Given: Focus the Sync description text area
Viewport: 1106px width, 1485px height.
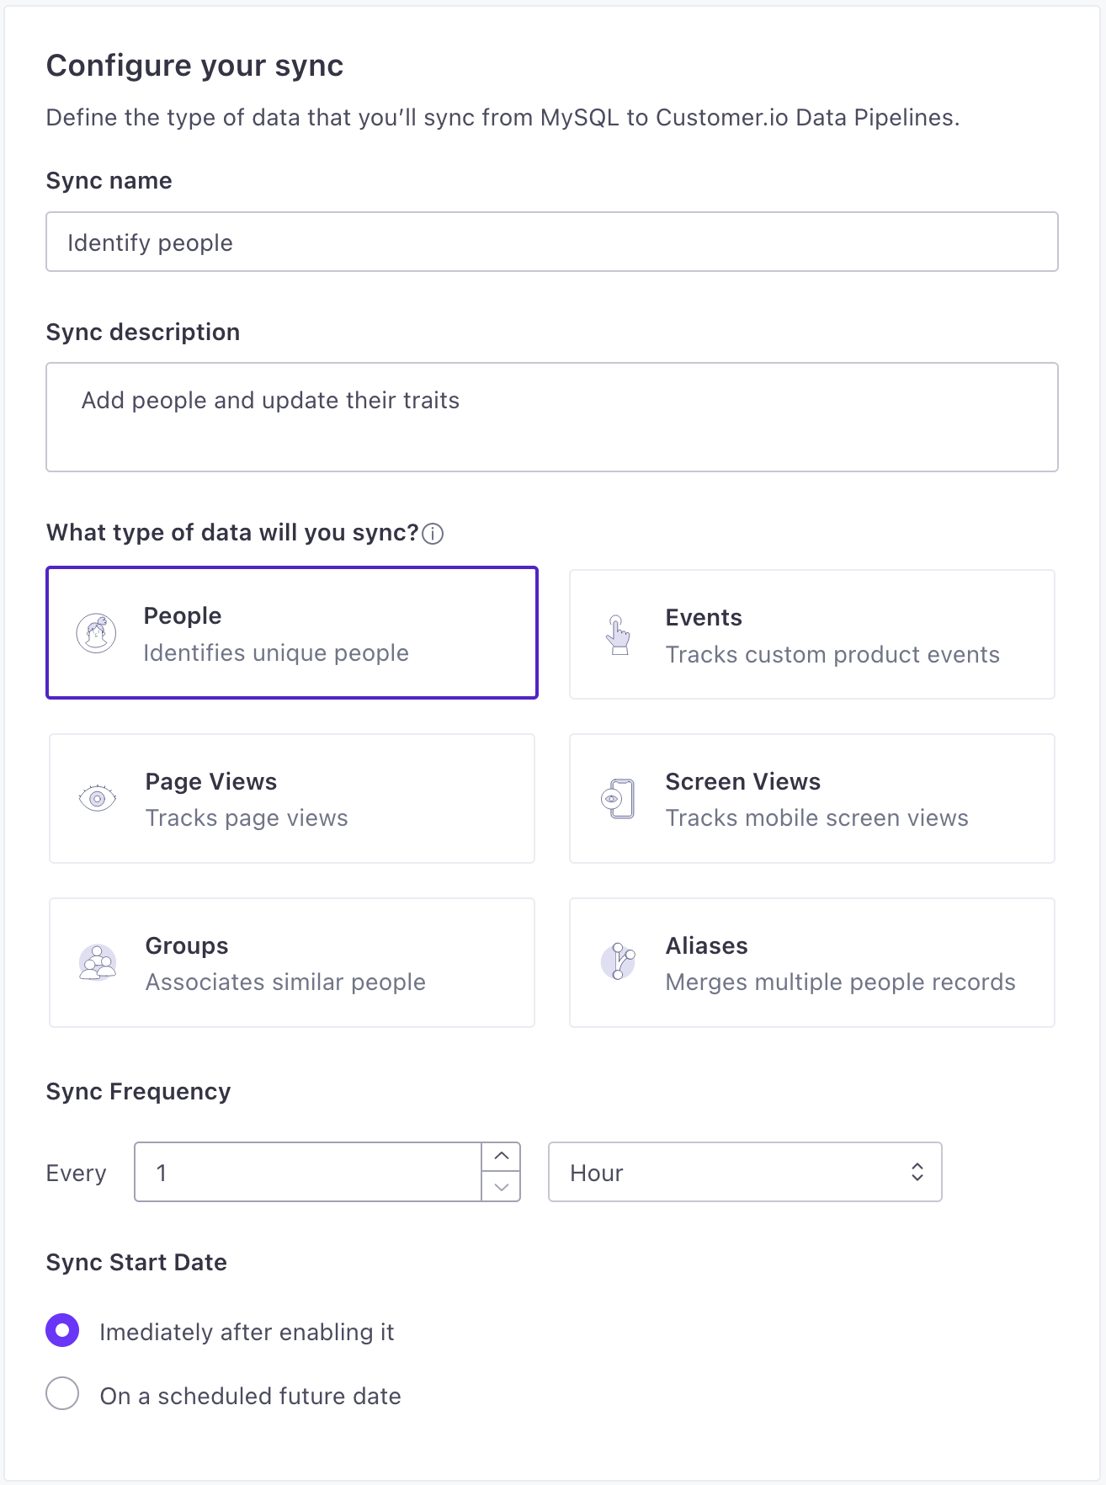Looking at the screenshot, I should click(552, 418).
